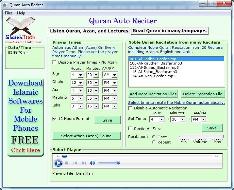Expand the Isha AM/PM dropdown
The image size is (234, 190).
tap(114, 106)
